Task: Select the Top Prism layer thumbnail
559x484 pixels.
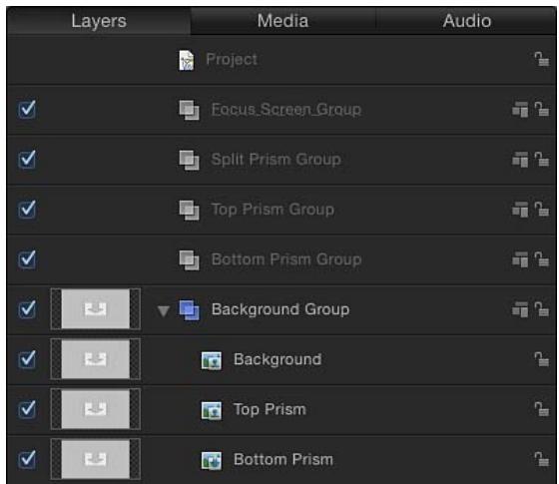Action: 96,409
